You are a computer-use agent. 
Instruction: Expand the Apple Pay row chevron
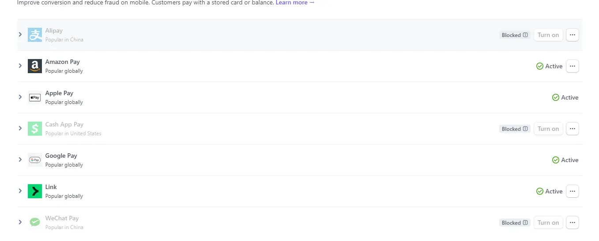coord(20,97)
